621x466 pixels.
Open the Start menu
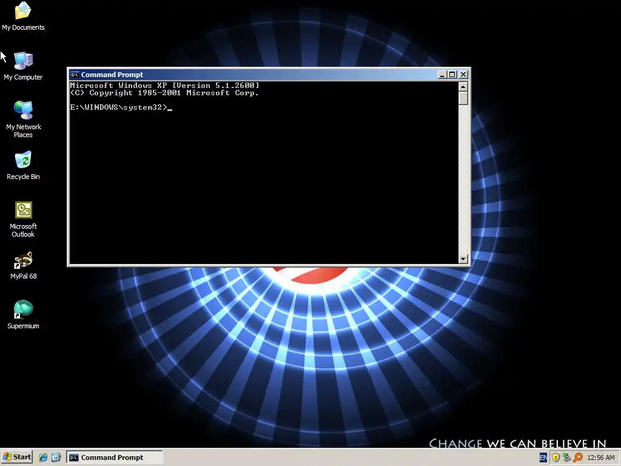point(16,457)
